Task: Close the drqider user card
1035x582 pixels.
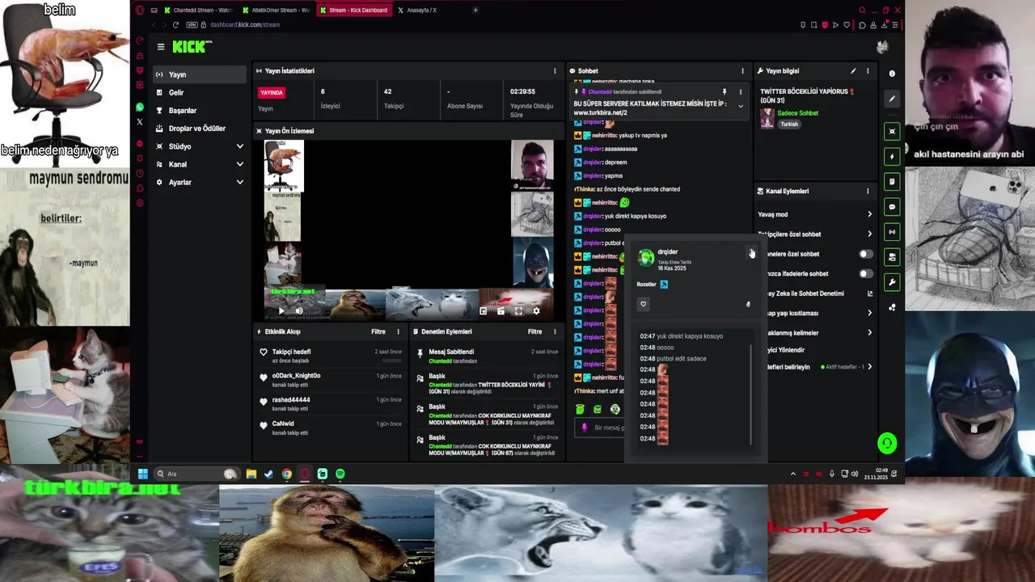Action: (x=750, y=252)
